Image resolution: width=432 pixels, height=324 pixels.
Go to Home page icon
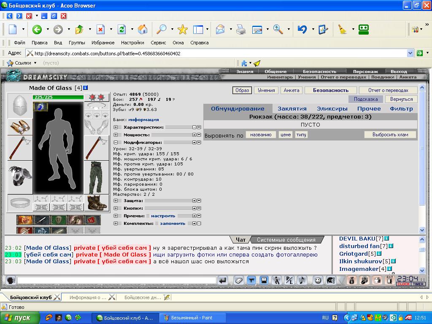[x=143, y=29]
